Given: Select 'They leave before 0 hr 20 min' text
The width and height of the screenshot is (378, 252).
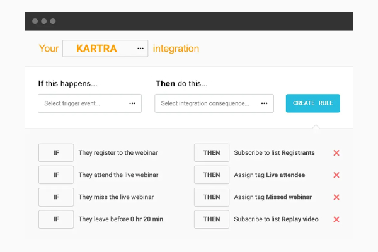Looking at the screenshot, I should 121,219.
